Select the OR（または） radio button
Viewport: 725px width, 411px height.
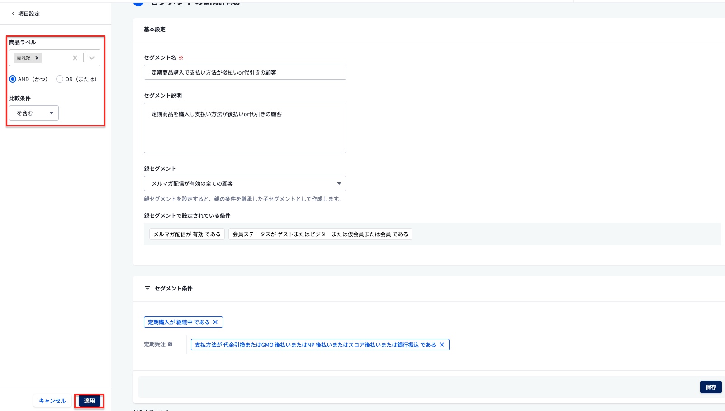60,79
